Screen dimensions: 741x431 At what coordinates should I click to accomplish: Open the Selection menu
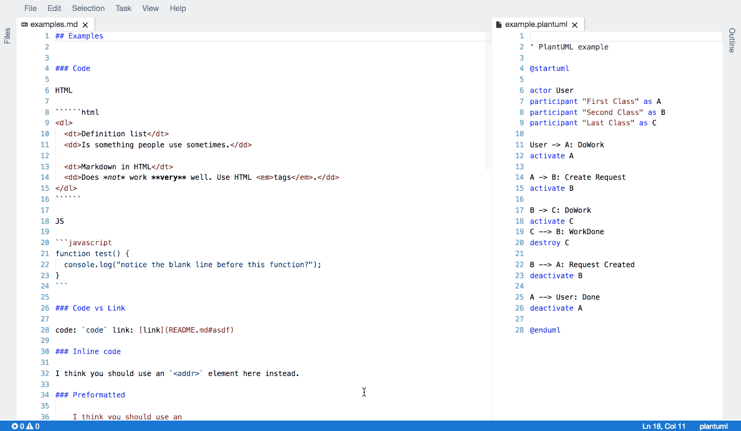pos(88,8)
